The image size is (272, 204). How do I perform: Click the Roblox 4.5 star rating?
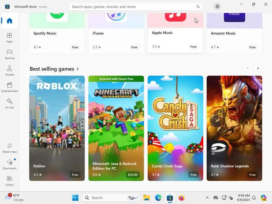click(37, 175)
